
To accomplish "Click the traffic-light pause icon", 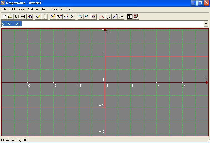I will 44,17.
